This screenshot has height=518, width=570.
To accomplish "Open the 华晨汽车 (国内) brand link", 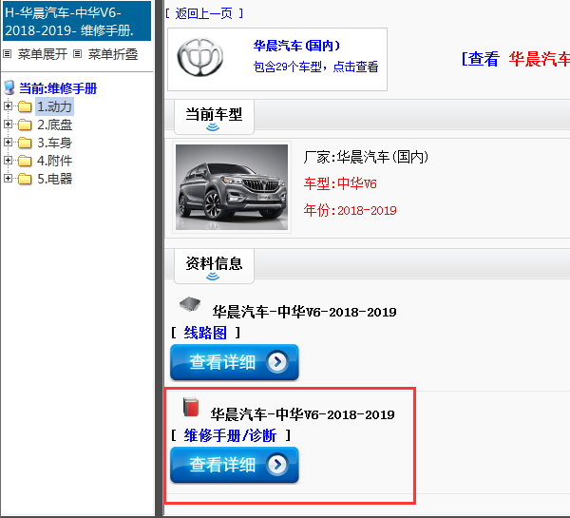I will point(296,46).
